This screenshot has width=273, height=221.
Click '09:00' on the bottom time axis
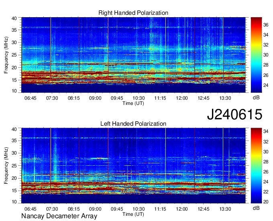click(95, 209)
